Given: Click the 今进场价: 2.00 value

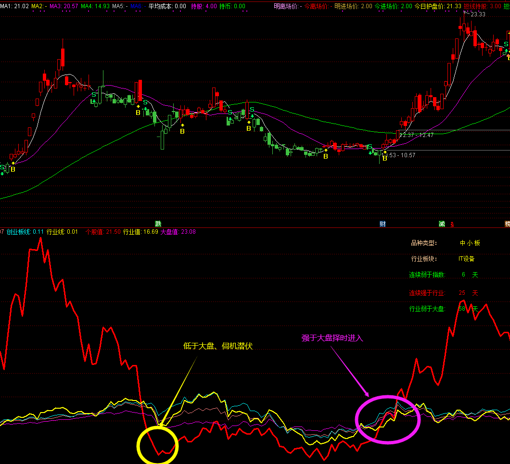Looking at the screenshot, I should pyautogui.click(x=393, y=6).
